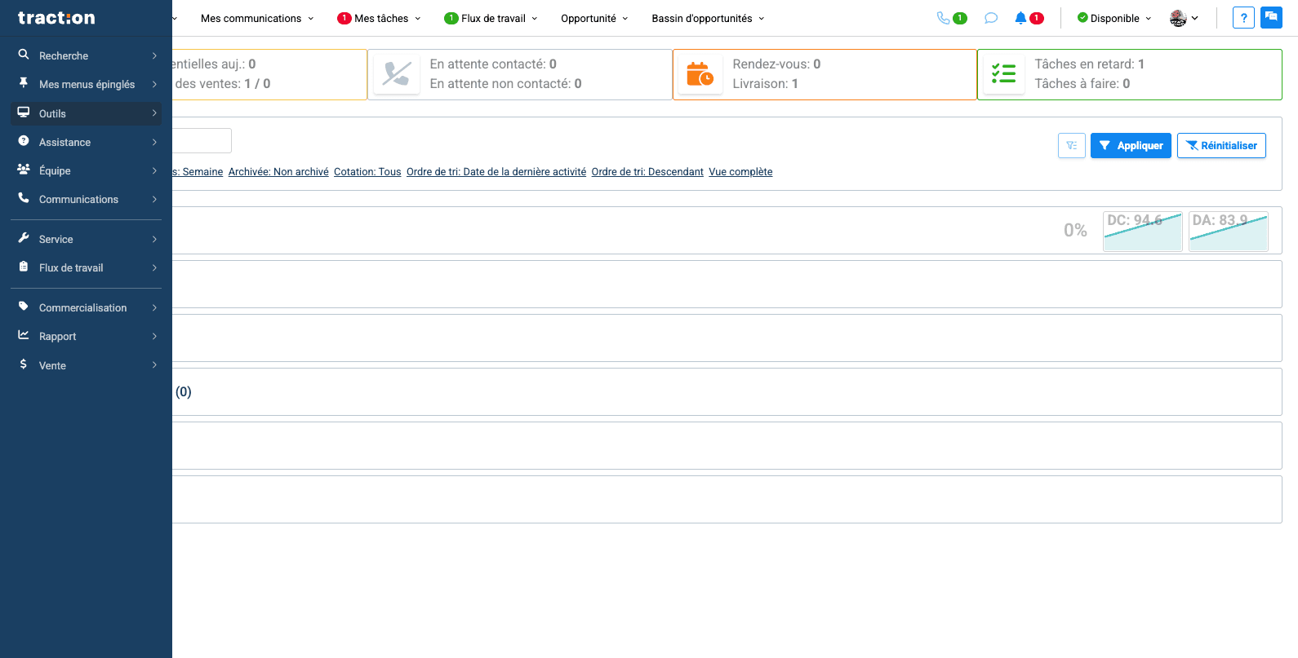The image size is (1298, 658).
Task: Click the Appliquer filter button
Action: click(x=1131, y=145)
